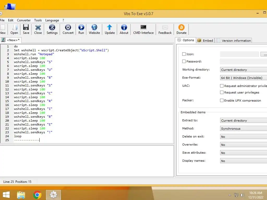Enable the Password checkbox
The image size is (267, 200).
[x=184, y=61]
